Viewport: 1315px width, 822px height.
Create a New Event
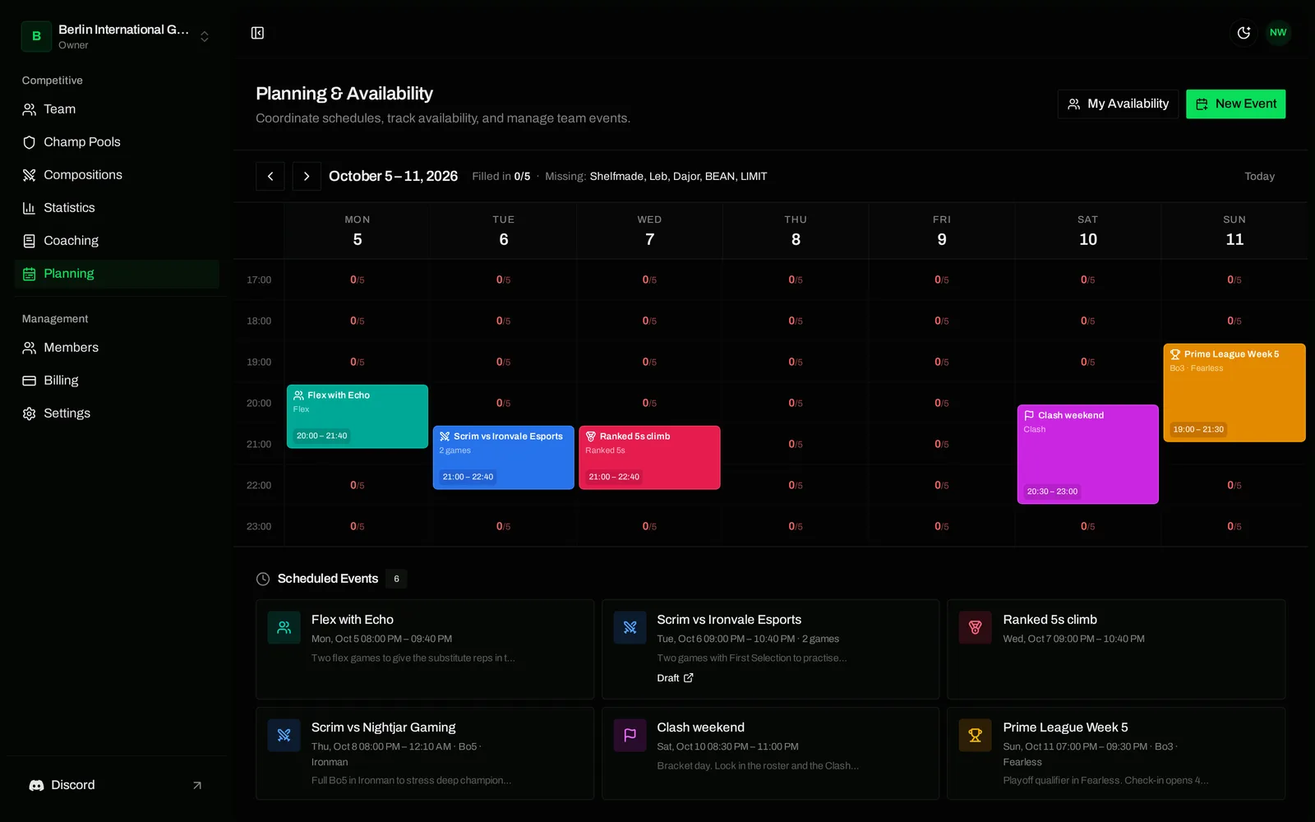click(x=1235, y=104)
